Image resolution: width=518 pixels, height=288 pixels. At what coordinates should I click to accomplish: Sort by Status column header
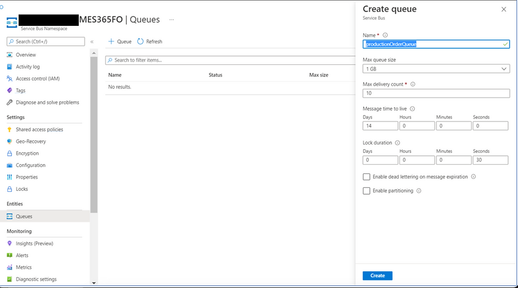click(x=216, y=75)
